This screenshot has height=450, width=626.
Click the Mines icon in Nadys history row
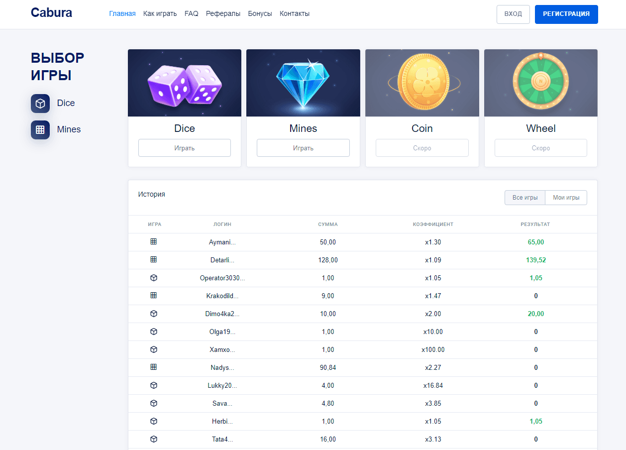click(154, 367)
